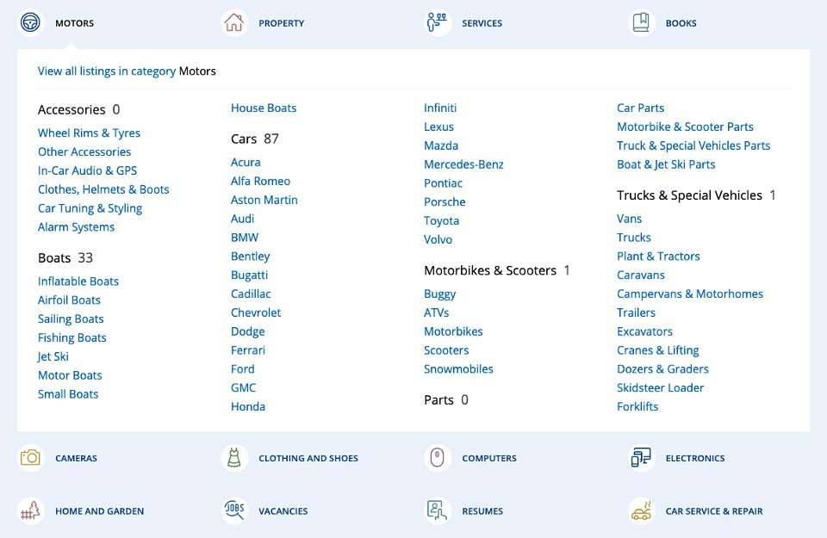The height and width of the screenshot is (538, 827).
Task: Open the BOOKS category label
Action: 681,23
